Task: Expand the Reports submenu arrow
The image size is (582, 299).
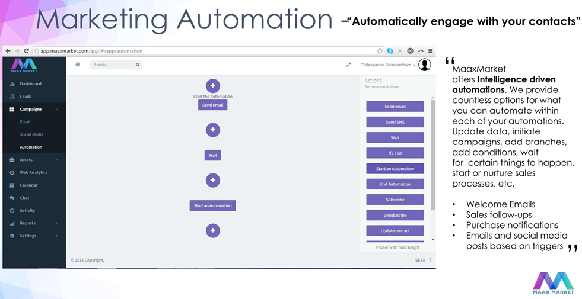Action: coord(57,223)
